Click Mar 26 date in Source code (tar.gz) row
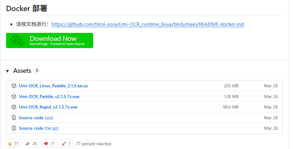The width and height of the screenshot is (293, 149). (x=271, y=128)
